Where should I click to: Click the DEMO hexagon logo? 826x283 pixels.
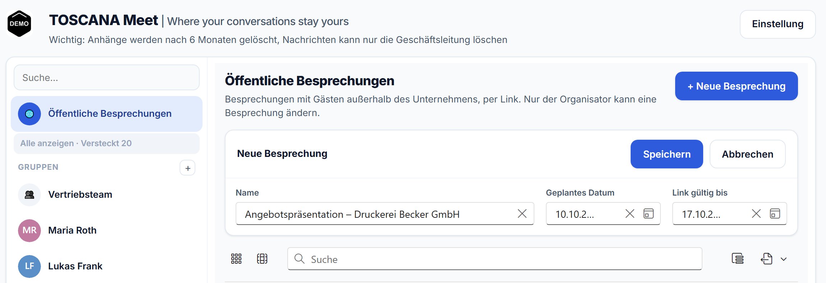coord(19,24)
